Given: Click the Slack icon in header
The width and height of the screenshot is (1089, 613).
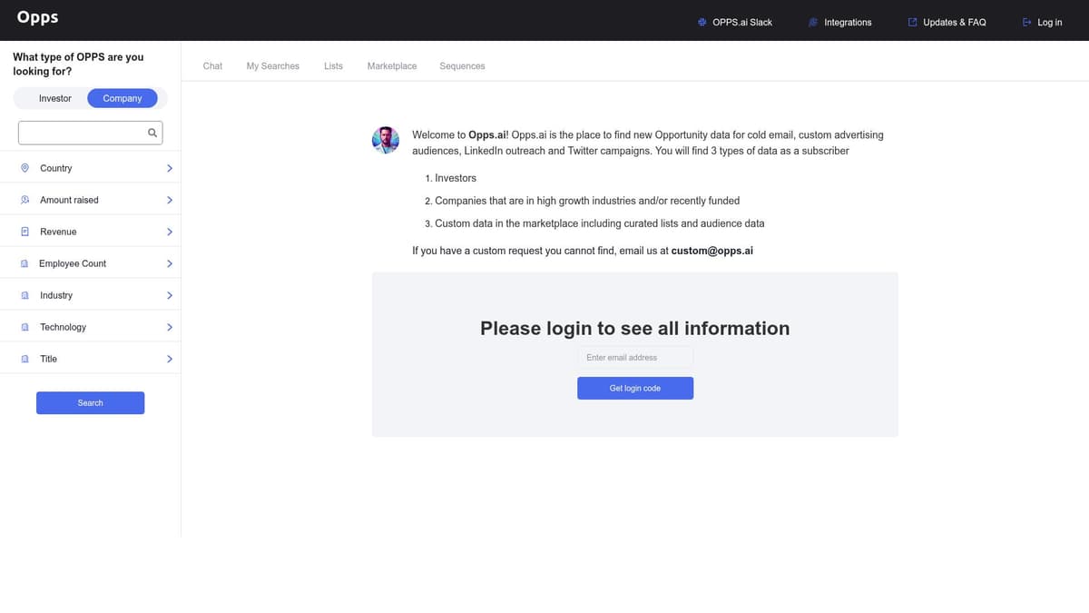Looking at the screenshot, I should coord(702,22).
